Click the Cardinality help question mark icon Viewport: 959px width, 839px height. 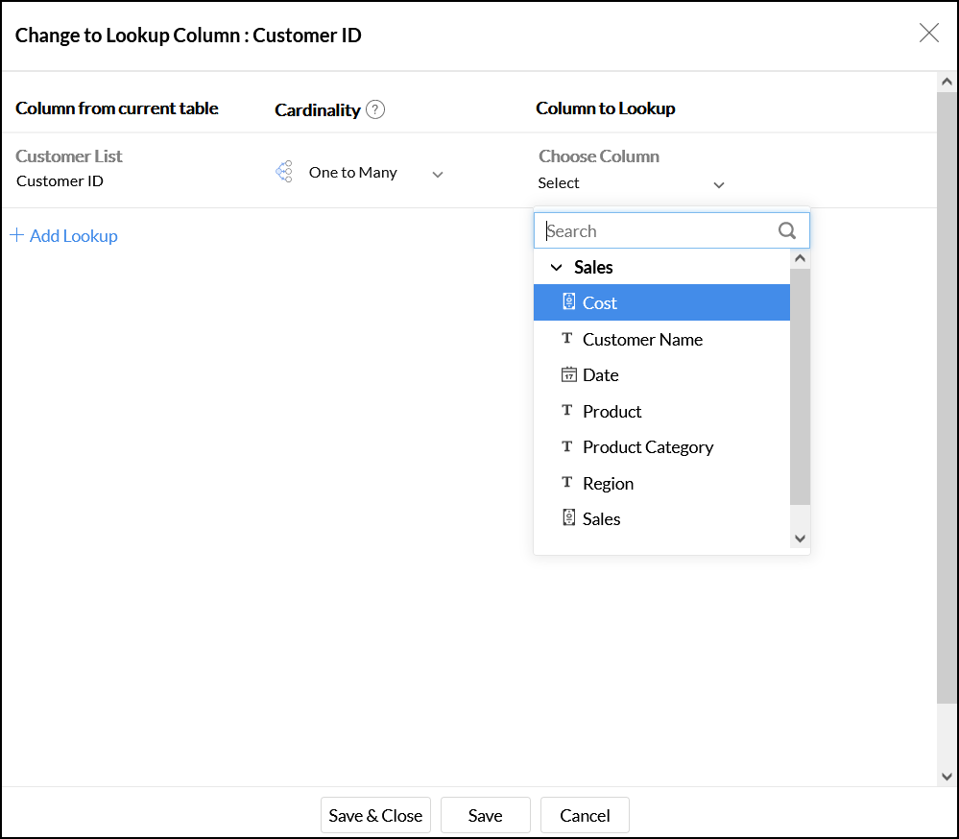375,109
